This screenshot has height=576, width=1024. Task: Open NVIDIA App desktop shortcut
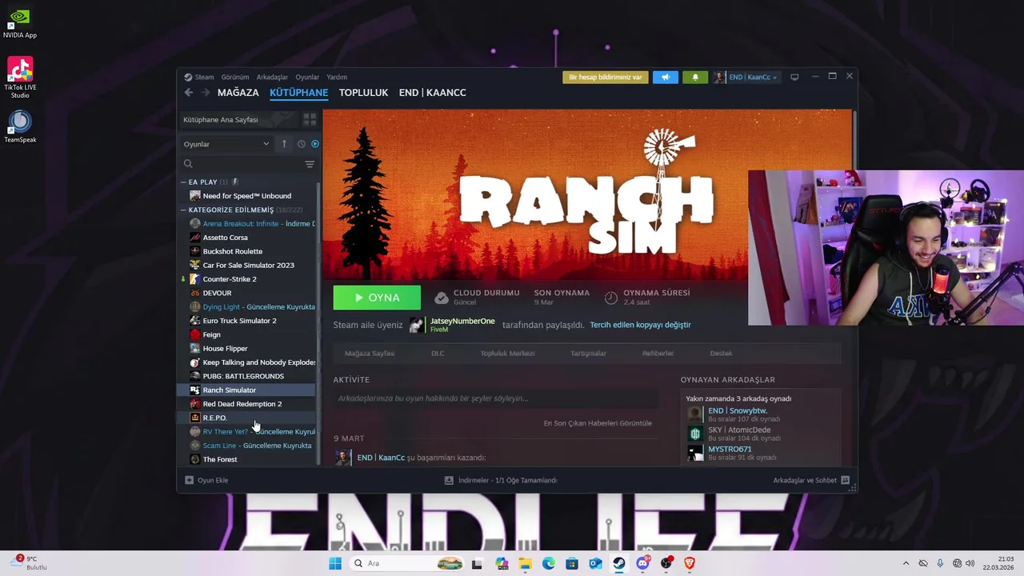coord(20,24)
